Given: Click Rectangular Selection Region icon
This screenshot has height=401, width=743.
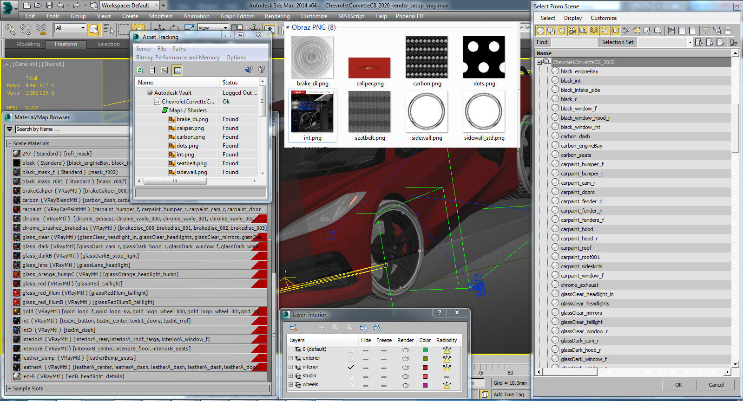Looking at the screenshot, I should [x=124, y=29].
